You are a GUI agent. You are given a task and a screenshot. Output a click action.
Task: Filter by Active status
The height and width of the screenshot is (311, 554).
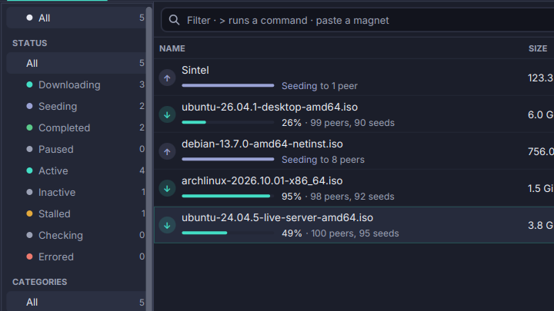(76, 170)
